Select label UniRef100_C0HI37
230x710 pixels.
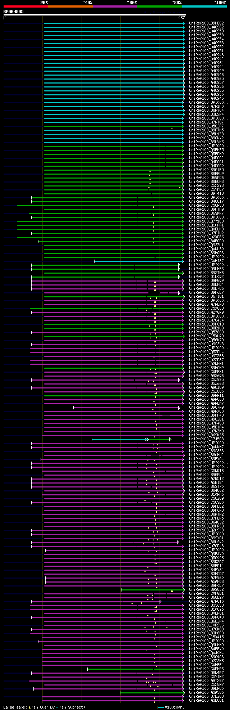(206, 261)
